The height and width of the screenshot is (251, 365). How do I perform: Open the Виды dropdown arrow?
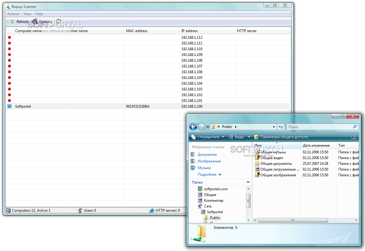tap(249, 137)
